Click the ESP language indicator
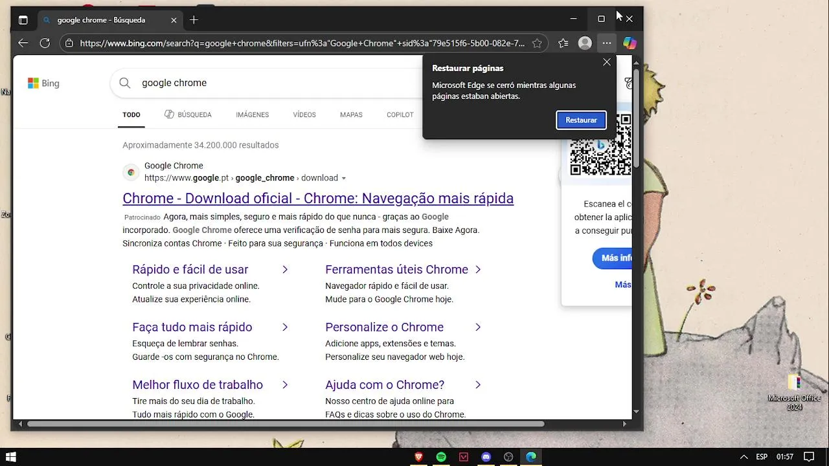This screenshot has height=466, width=829. click(x=762, y=457)
